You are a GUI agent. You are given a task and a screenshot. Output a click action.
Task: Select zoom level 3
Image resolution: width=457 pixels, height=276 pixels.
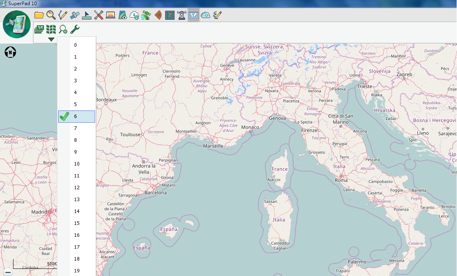[x=77, y=81]
